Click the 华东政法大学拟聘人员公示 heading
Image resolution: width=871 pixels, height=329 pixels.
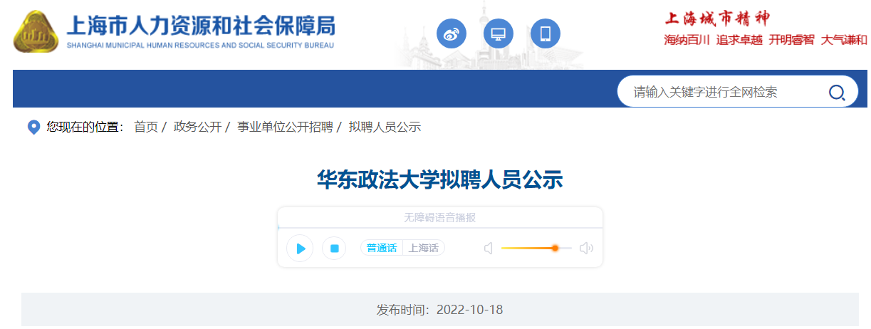tap(440, 179)
